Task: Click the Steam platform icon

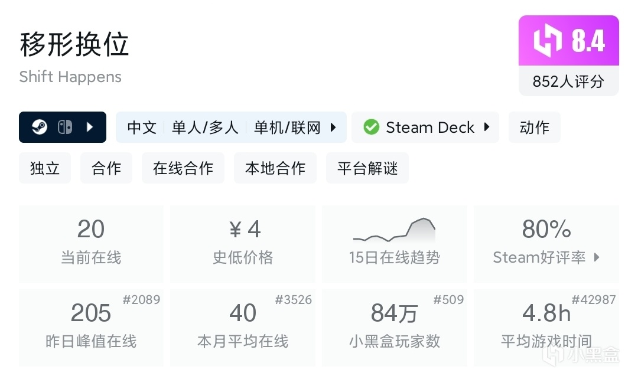Action: coord(40,127)
